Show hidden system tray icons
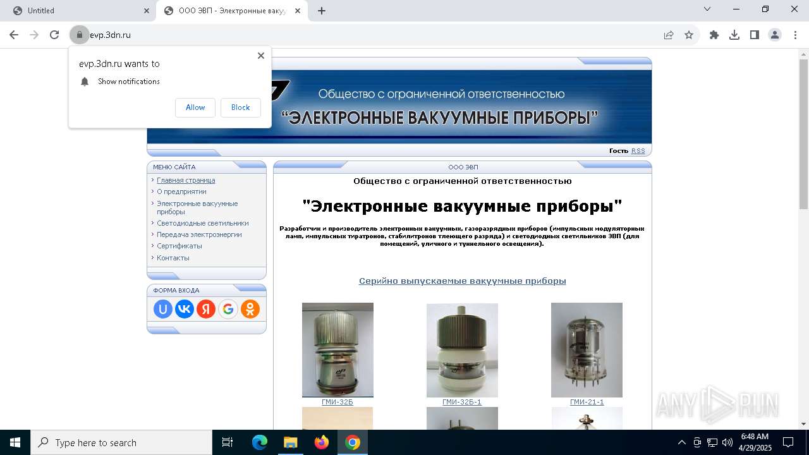The image size is (809, 455). click(681, 442)
